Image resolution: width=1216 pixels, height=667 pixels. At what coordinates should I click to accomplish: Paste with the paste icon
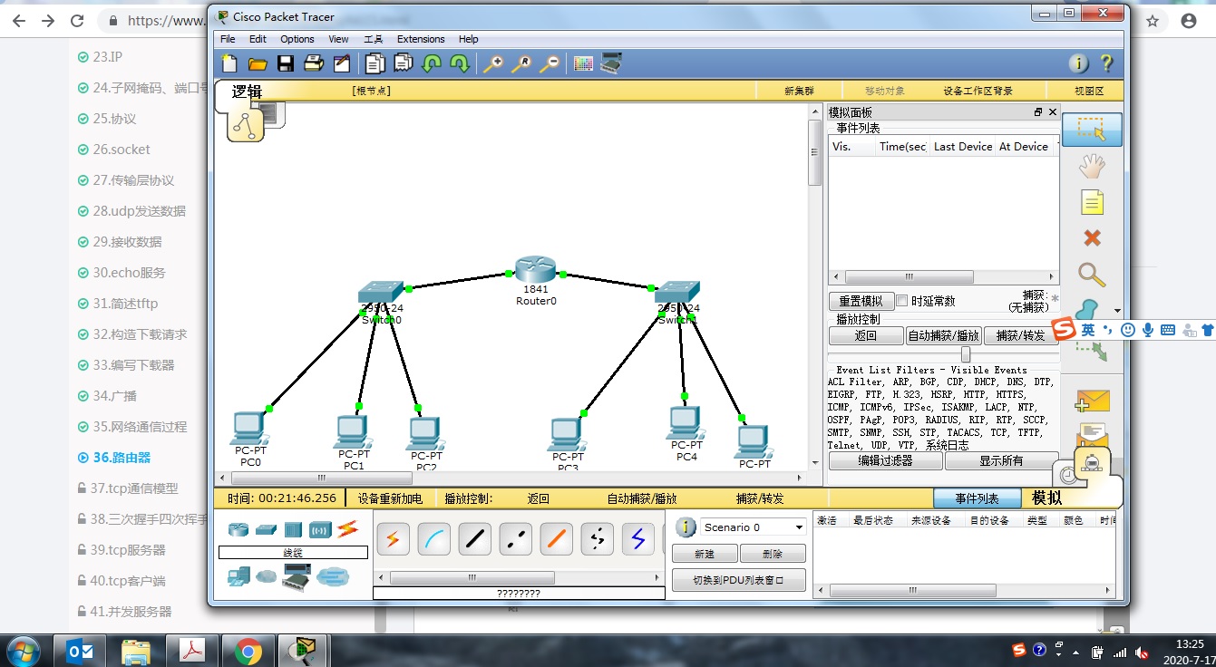click(x=403, y=63)
